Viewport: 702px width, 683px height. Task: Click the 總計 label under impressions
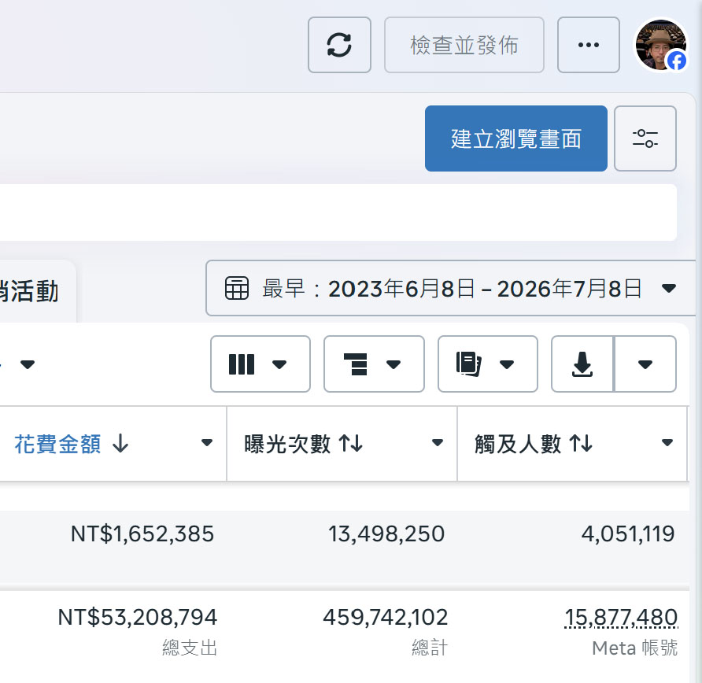click(x=430, y=648)
